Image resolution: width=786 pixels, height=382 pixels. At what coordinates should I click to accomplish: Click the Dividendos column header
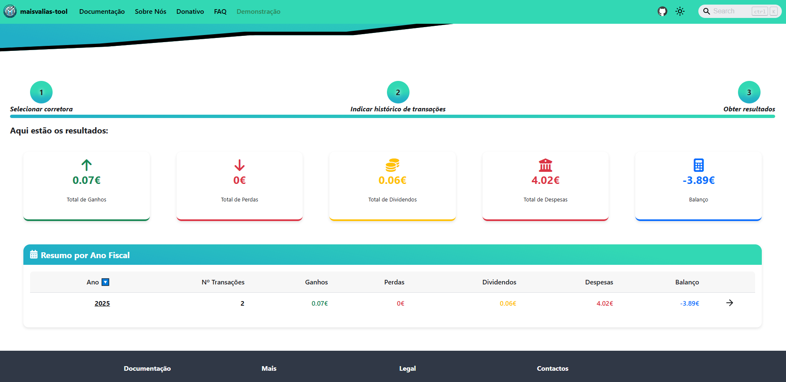[499, 282]
